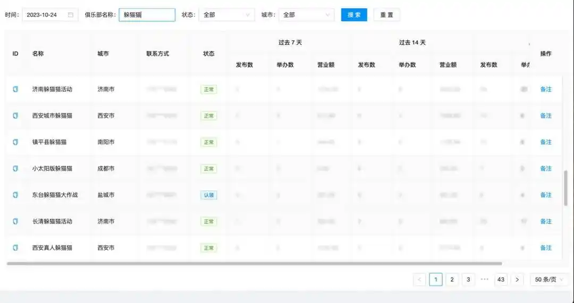Click the copy ID icon for 镇平县躲猫猫
Viewport: 574px width, 303px height.
15,142
